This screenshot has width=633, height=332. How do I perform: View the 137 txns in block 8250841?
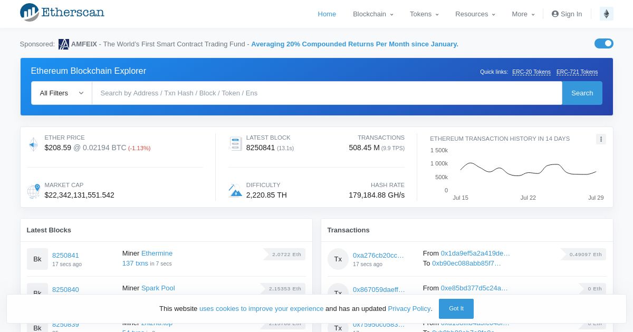tap(135, 263)
